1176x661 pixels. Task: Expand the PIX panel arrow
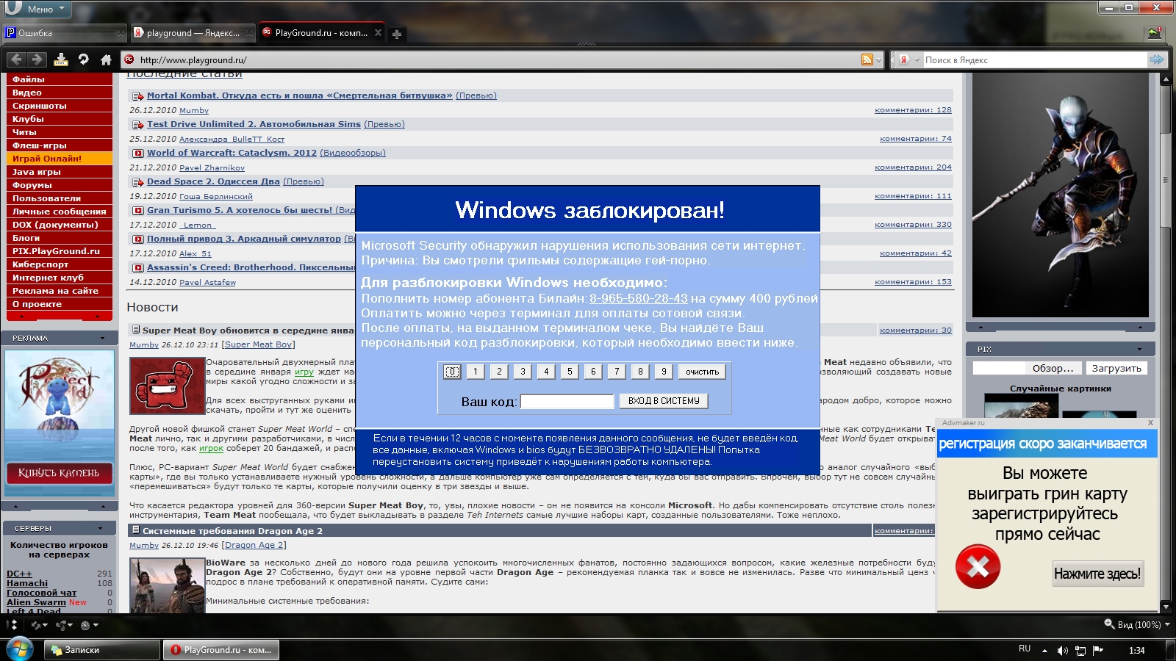click(x=1140, y=350)
